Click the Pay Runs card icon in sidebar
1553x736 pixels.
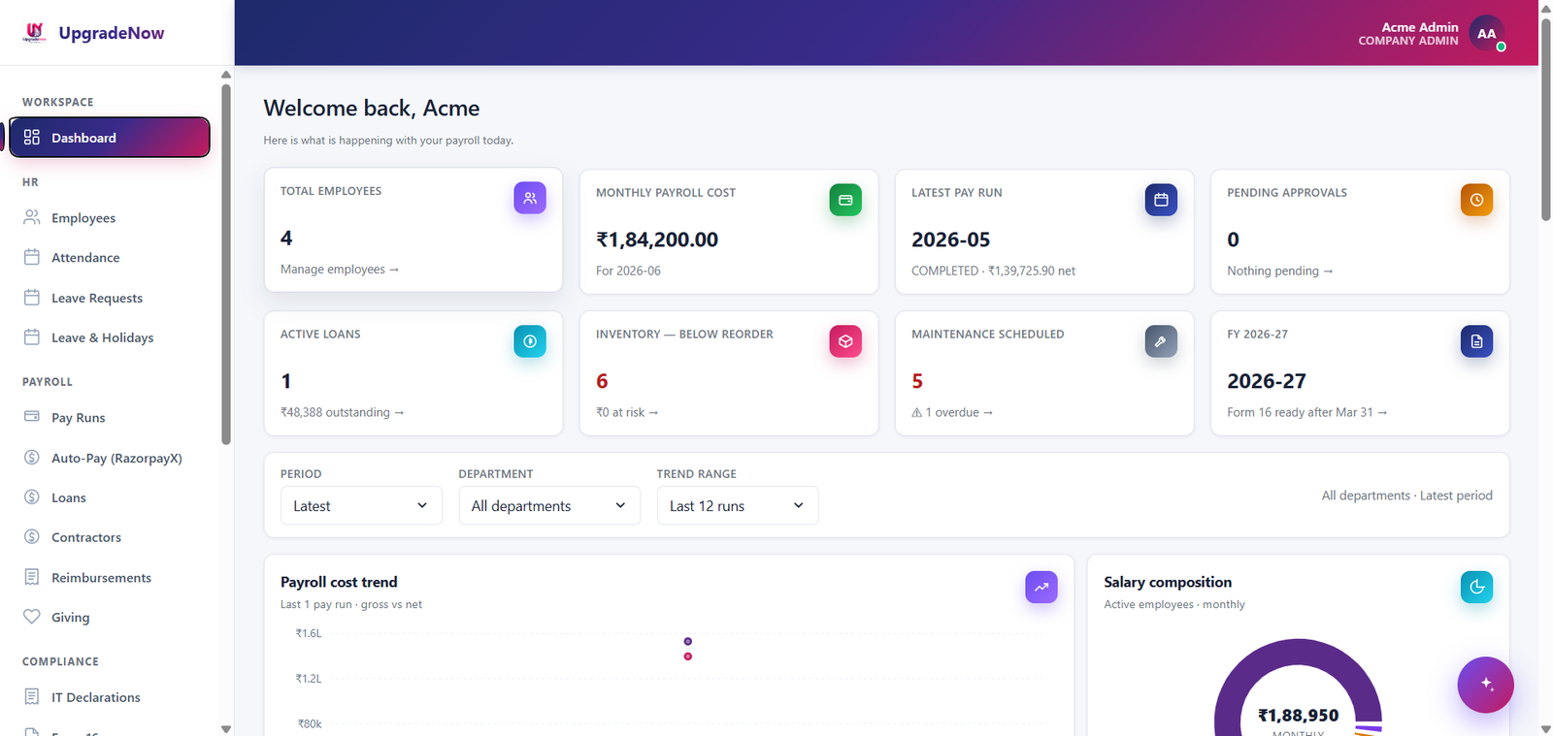32,417
